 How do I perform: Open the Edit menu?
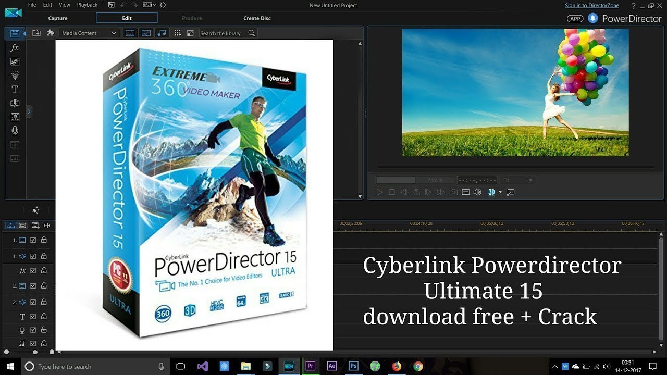click(47, 5)
